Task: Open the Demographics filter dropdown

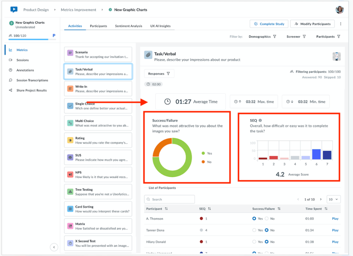Action: 263,37
